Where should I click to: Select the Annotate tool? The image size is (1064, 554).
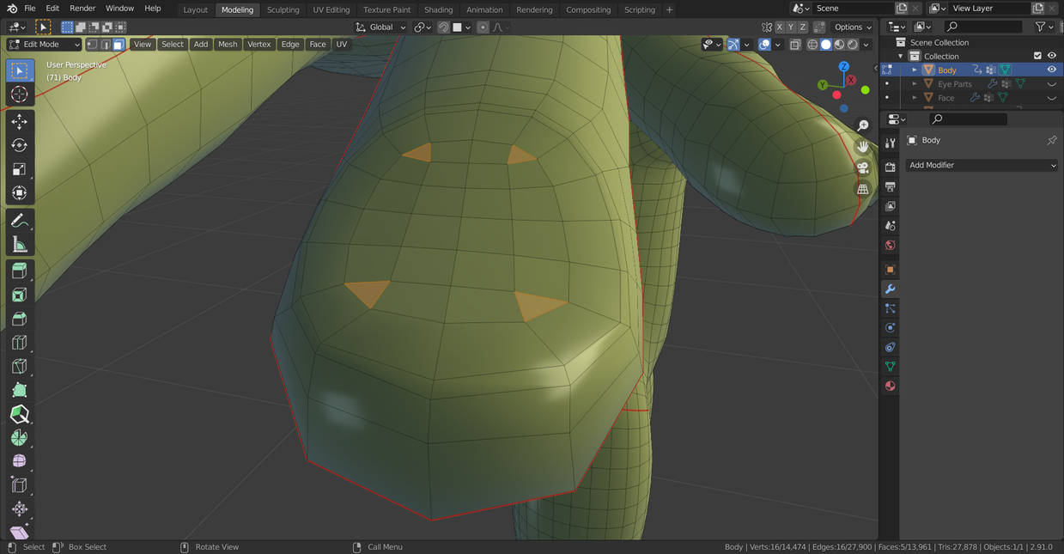[19, 221]
